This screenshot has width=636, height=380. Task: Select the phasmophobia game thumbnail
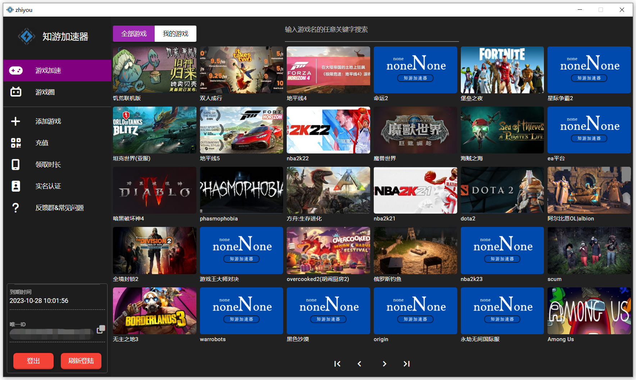click(x=241, y=190)
